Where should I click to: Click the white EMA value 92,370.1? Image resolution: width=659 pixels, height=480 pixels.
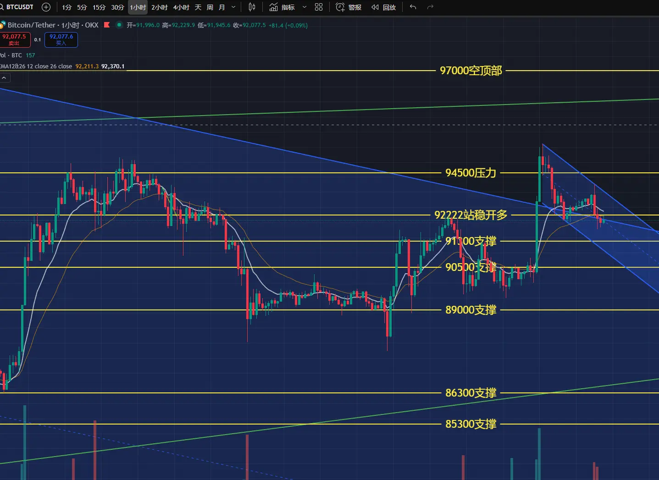(113, 66)
